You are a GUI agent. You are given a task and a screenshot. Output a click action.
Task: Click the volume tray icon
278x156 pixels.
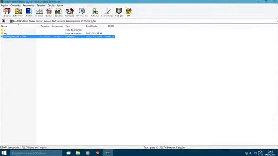click(250, 153)
